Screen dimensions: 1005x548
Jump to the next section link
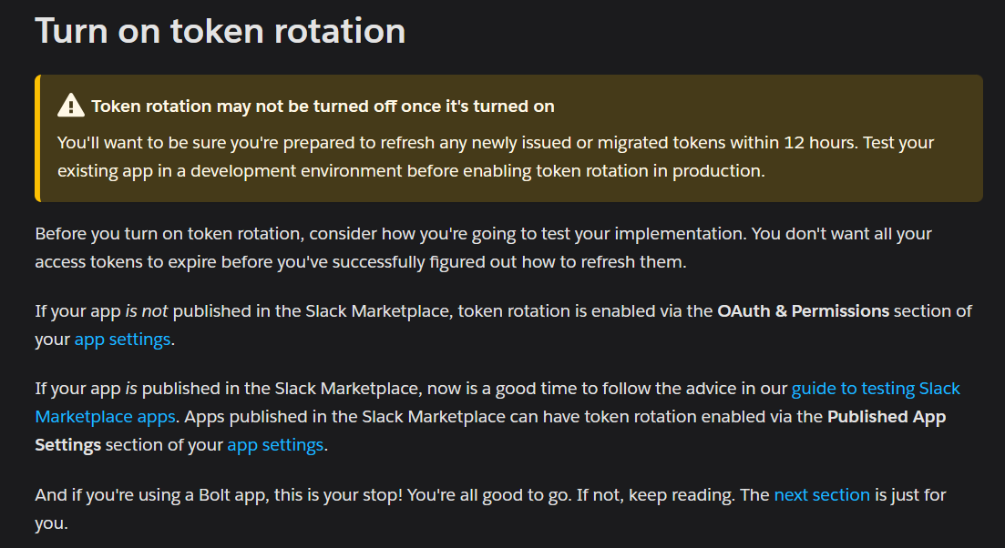click(x=822, y=495)
